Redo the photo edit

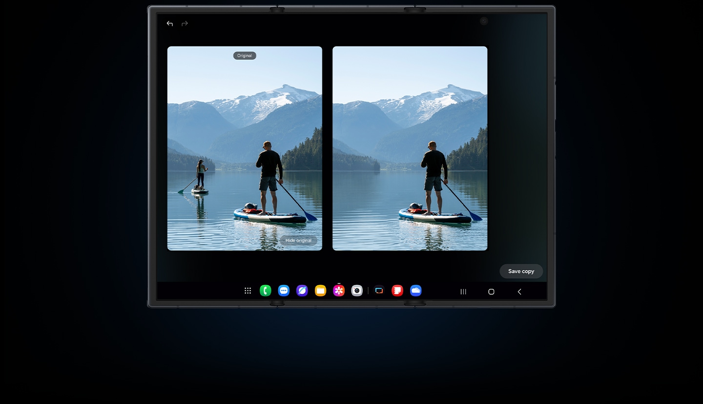[x=185, y=23]
